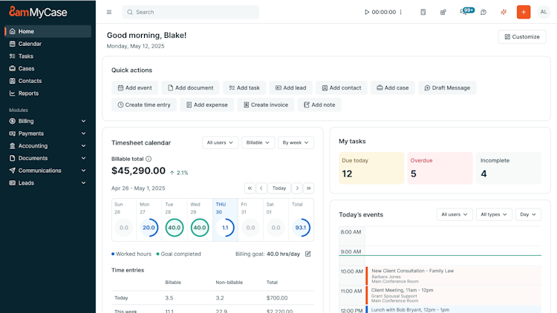The image size is (557, 313).
Task: Open the Billable filter dropdown
Action: click(258, 142)
